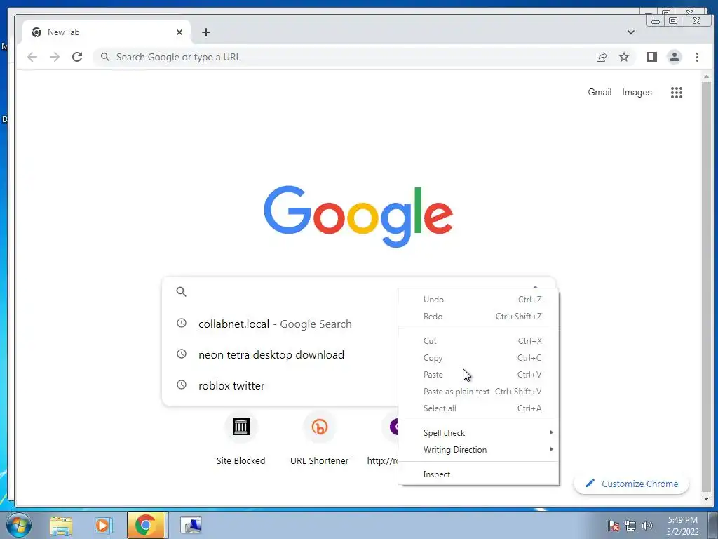
Task: Open the URL Shortener shortcut
Action: [x=319, y=439]
